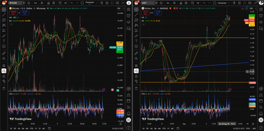Select YTD range in ASST bottom bar

pyautogui.click(x=164, y=128)
